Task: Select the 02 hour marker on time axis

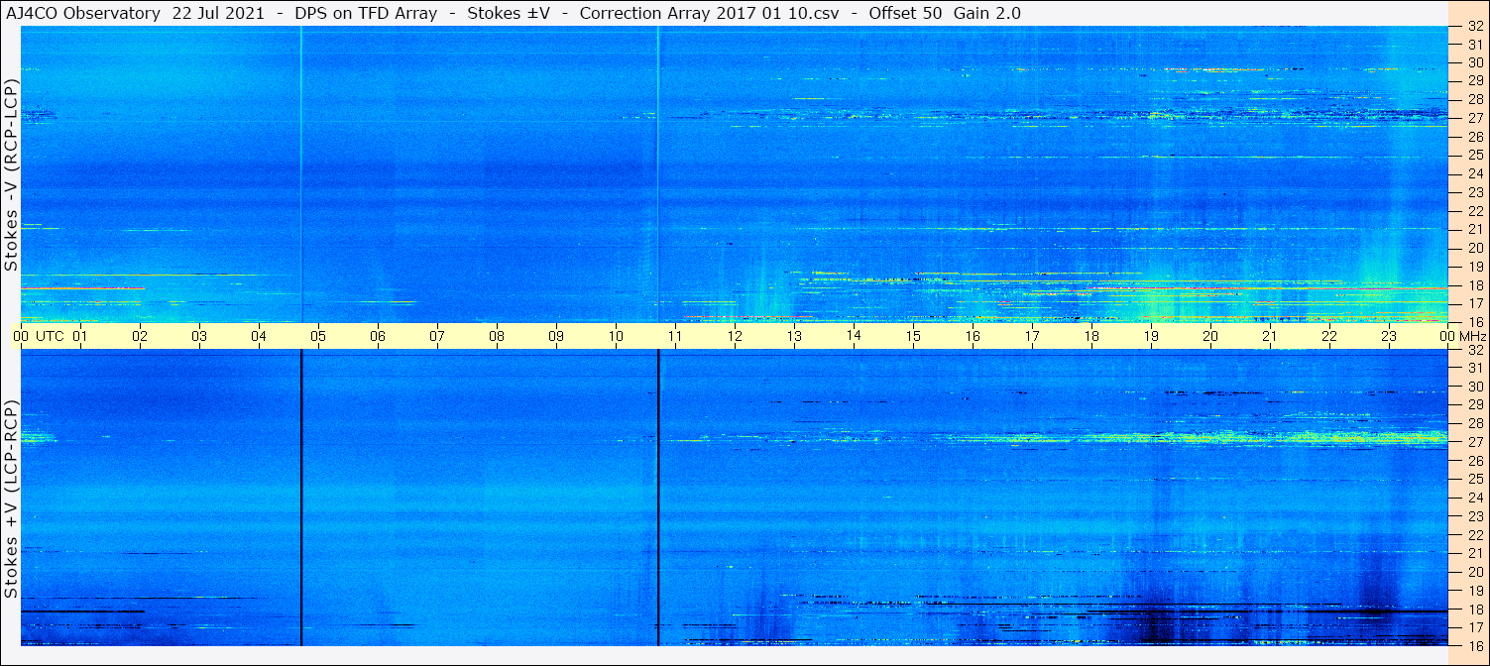Action: [x=140, y=337]
